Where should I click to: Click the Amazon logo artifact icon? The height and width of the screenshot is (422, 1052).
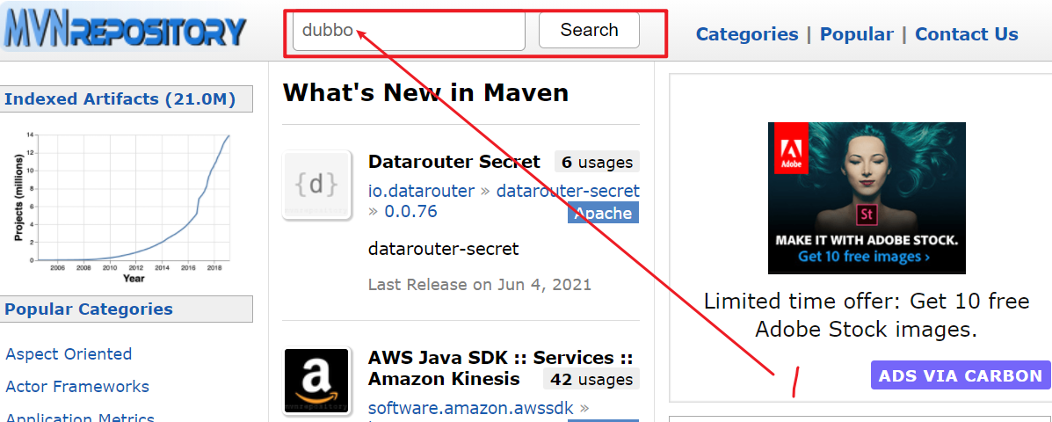pyautogui.click(x=316, y=381)
